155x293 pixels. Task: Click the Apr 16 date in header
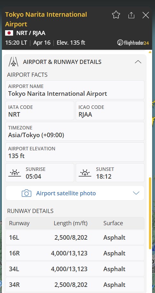pyautogui.click(x=42, y=43)
